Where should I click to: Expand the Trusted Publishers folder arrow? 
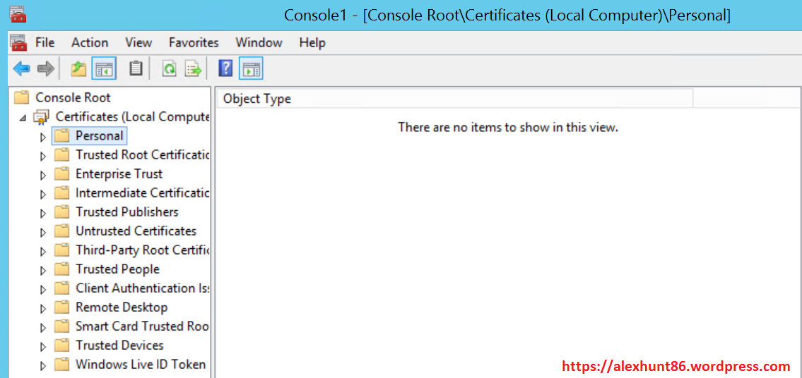click(42, 213)
